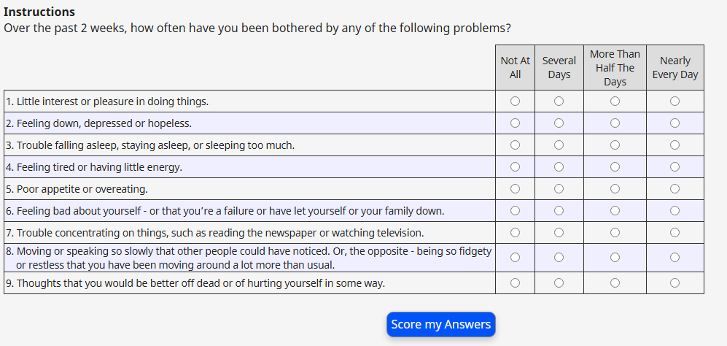Mark 'More Than Half The Days' for feeling tired
Image resolution: width=727 pixels, height=346 pixels.
[x=615, y=166]
